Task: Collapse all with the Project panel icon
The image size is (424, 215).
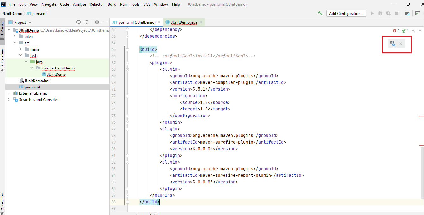Action: point(87,22)
